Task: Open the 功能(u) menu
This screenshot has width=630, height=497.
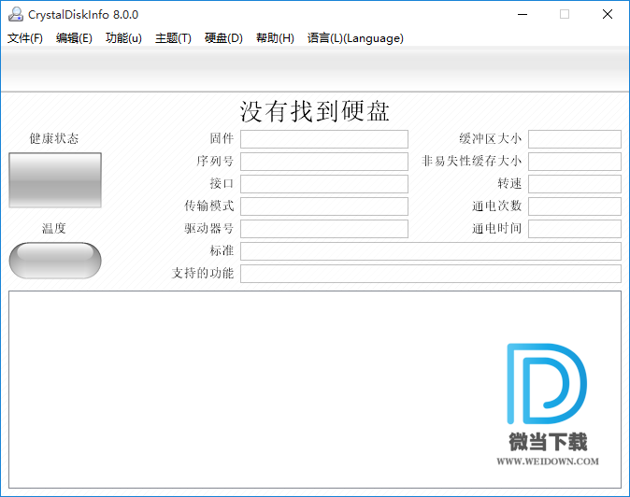Action: click(123, 38)
